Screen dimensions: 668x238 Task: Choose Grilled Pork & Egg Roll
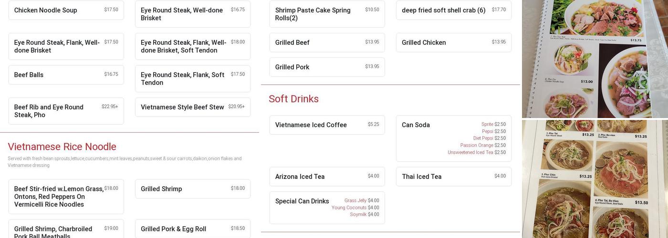tap(192, 229)
